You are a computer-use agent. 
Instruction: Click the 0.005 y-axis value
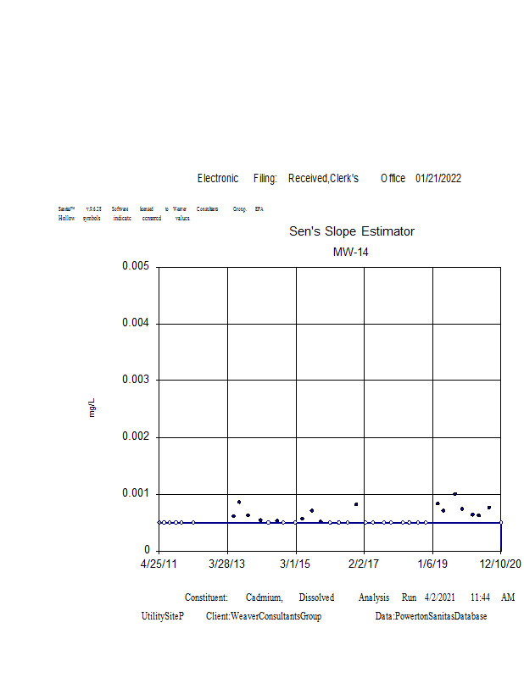pyautogui.click(x=136, y=266)
